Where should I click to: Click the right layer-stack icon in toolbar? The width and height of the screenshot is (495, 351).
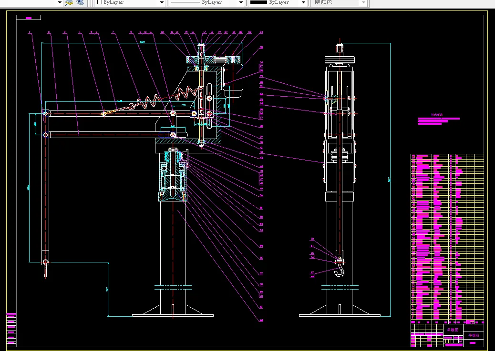80,2
